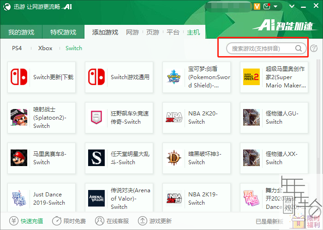This screenshot has height=230, width=323.
Task: Click the 狂野飙车9:竞速传奇-Switch text
Action: [130, 117]
